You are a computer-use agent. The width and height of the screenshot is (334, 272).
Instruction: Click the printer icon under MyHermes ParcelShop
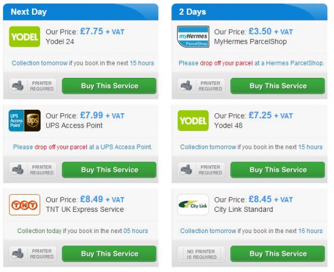[186, 86]
